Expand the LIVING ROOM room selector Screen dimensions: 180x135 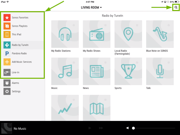[x=91, y=7]
